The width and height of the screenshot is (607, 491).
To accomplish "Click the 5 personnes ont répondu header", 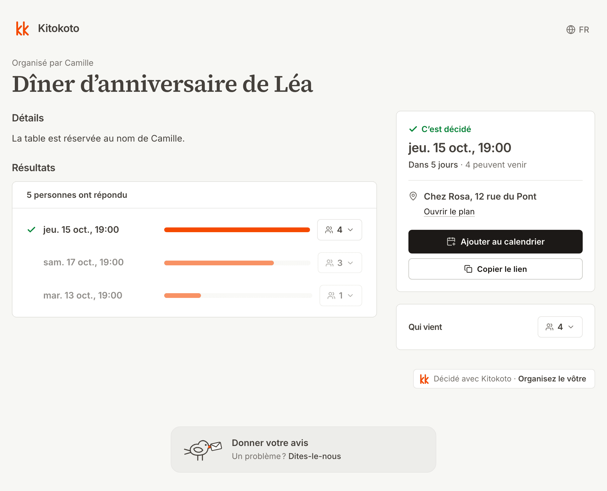I will click(x=77, y=195).
